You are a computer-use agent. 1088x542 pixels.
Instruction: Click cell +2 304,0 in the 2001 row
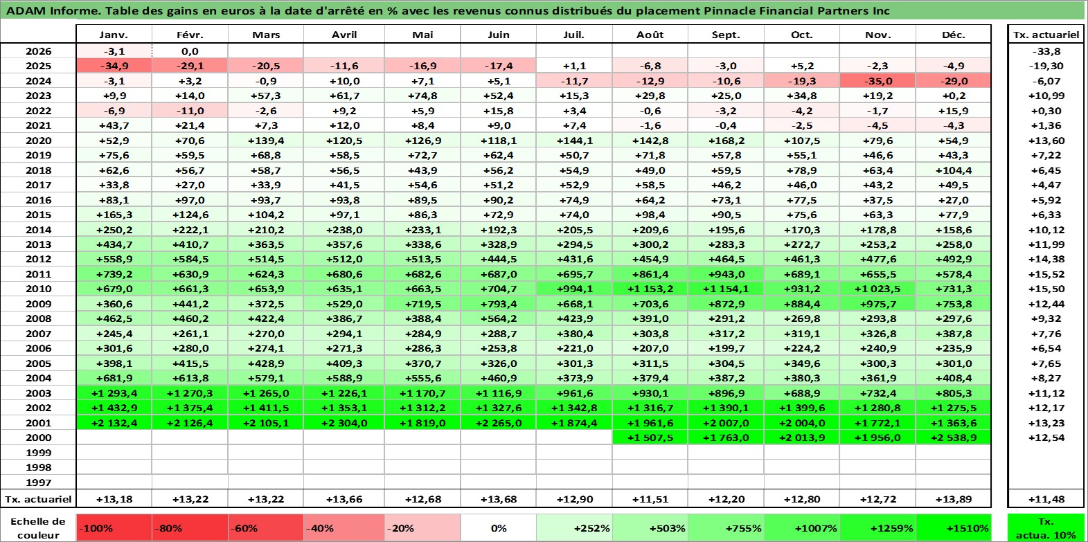[x=344, y=423]
